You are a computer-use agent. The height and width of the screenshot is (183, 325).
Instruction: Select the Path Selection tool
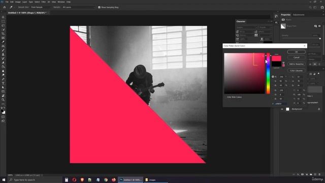(3, 87)
